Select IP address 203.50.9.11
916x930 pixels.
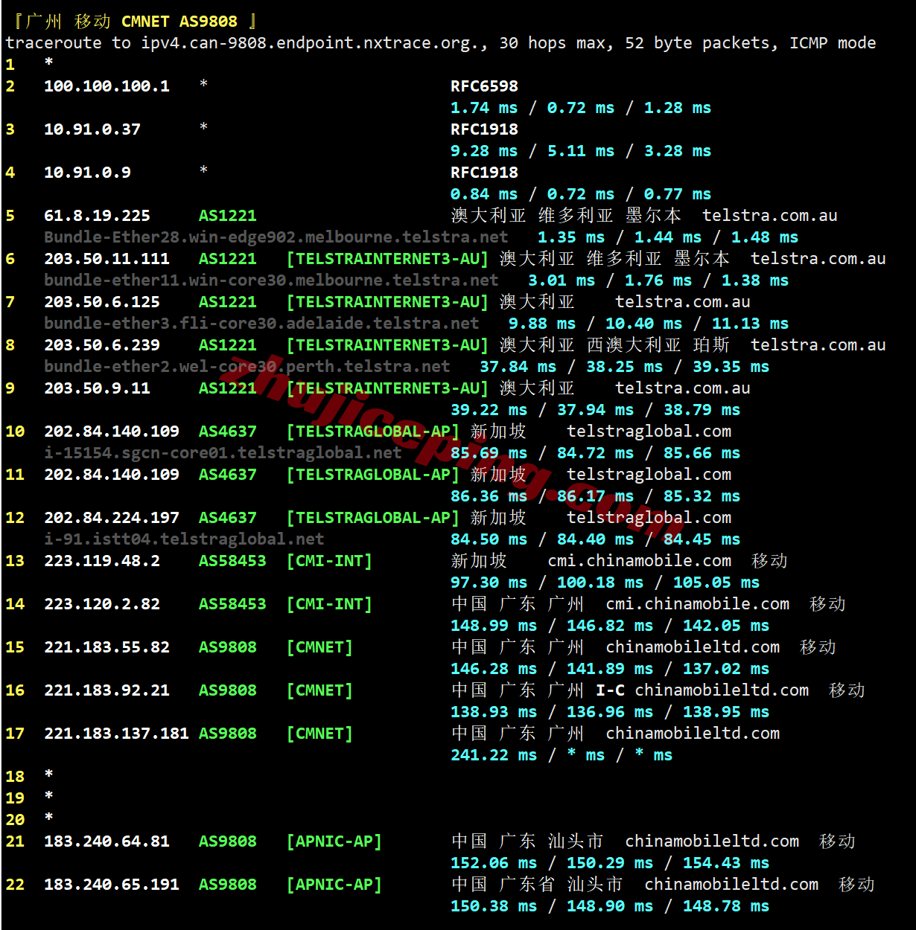point(97,388)
